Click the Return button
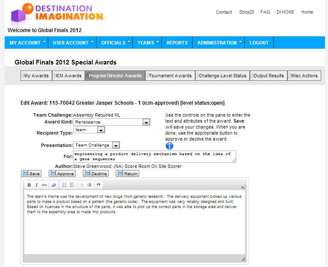This screenshot has height=267, width=328. 128,173
